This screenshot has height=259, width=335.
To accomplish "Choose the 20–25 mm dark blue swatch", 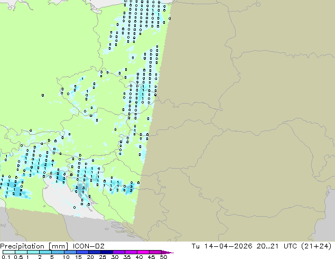I will point(94,252).
